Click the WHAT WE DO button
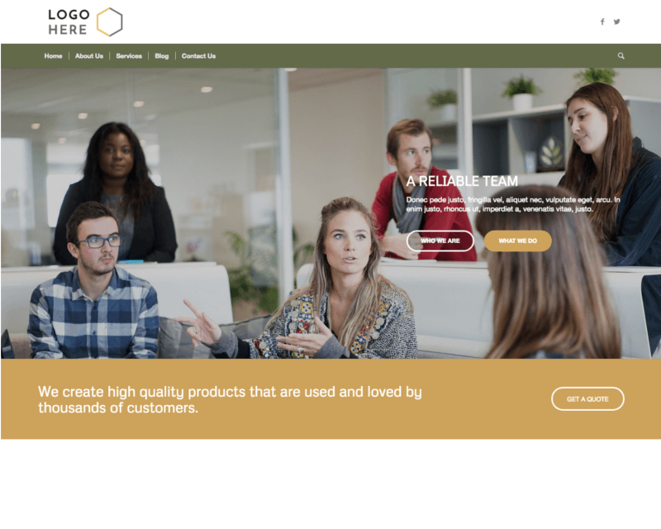Screen dimensions: 661x529 [518, 241]
